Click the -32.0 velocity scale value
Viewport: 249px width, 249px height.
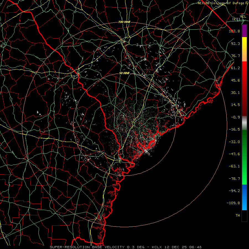pyautogui.click(x=234, y=142)
